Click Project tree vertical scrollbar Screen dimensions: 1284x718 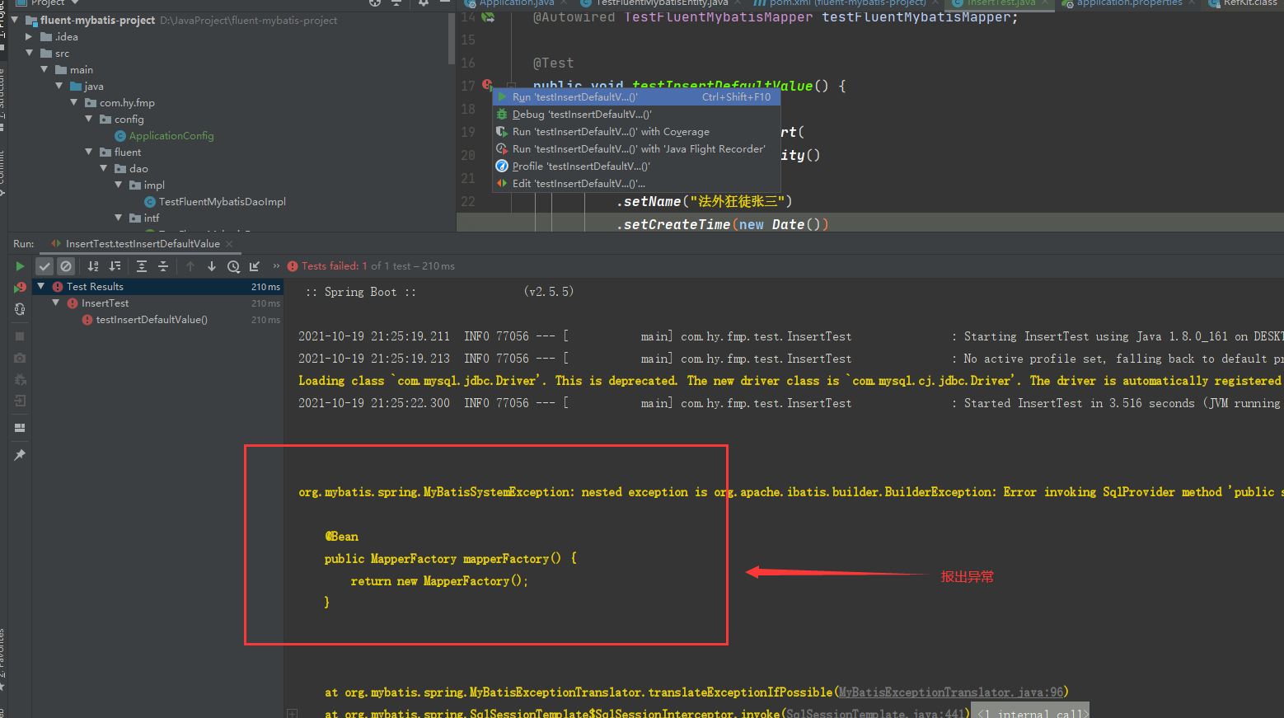(x=451, y=39)
